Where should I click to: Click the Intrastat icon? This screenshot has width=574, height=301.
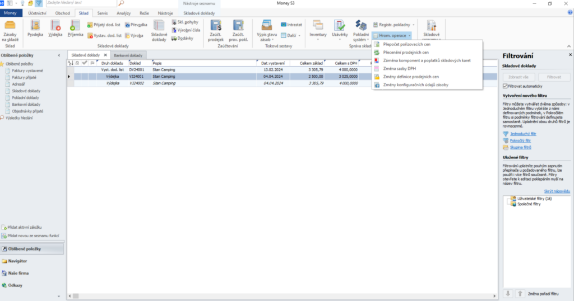pyautogui.click(x=291, y=25)
